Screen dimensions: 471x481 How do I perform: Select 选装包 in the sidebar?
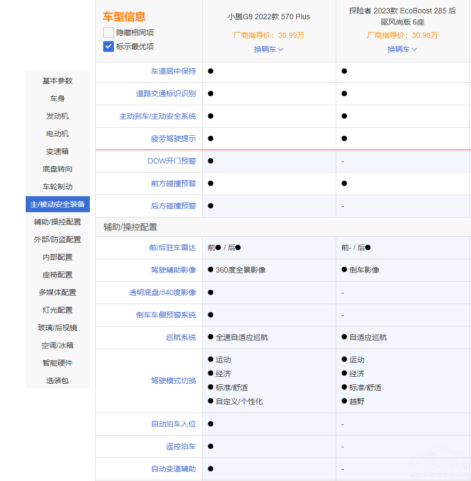[x=58, y=381]
